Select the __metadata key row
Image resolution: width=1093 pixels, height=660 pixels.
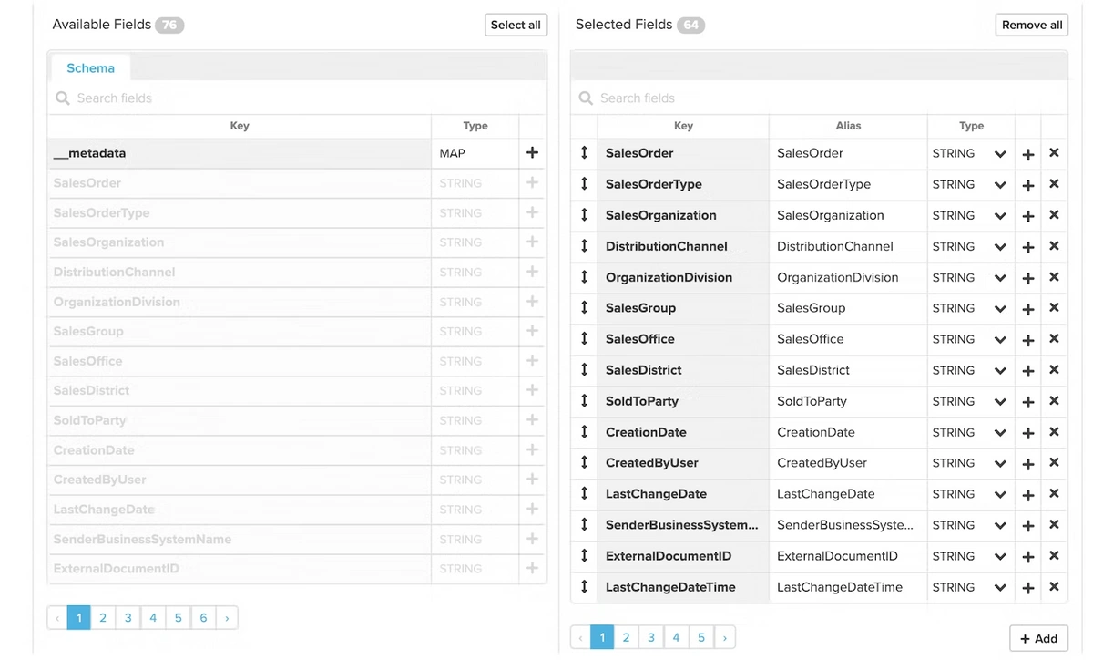click(x=239, y=153)
